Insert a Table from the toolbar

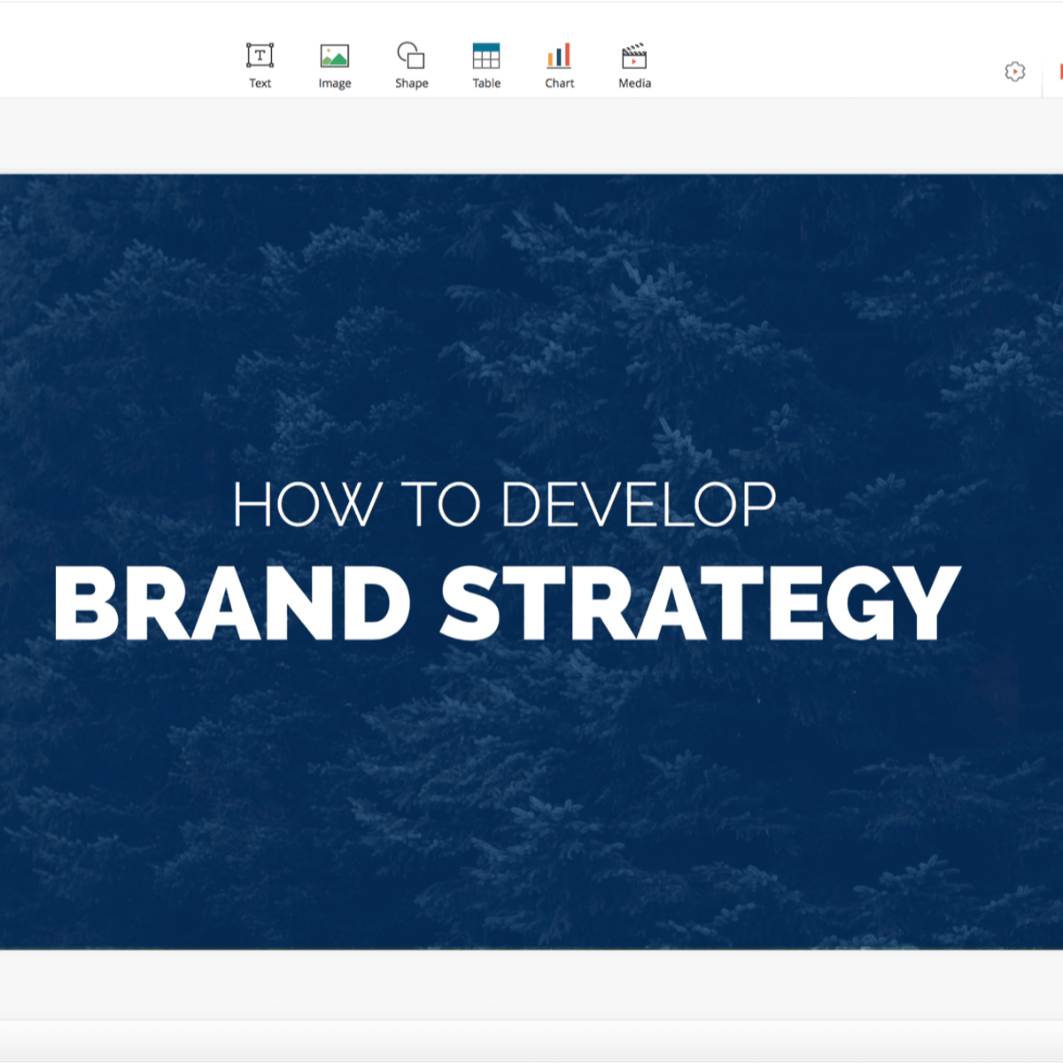486,66
